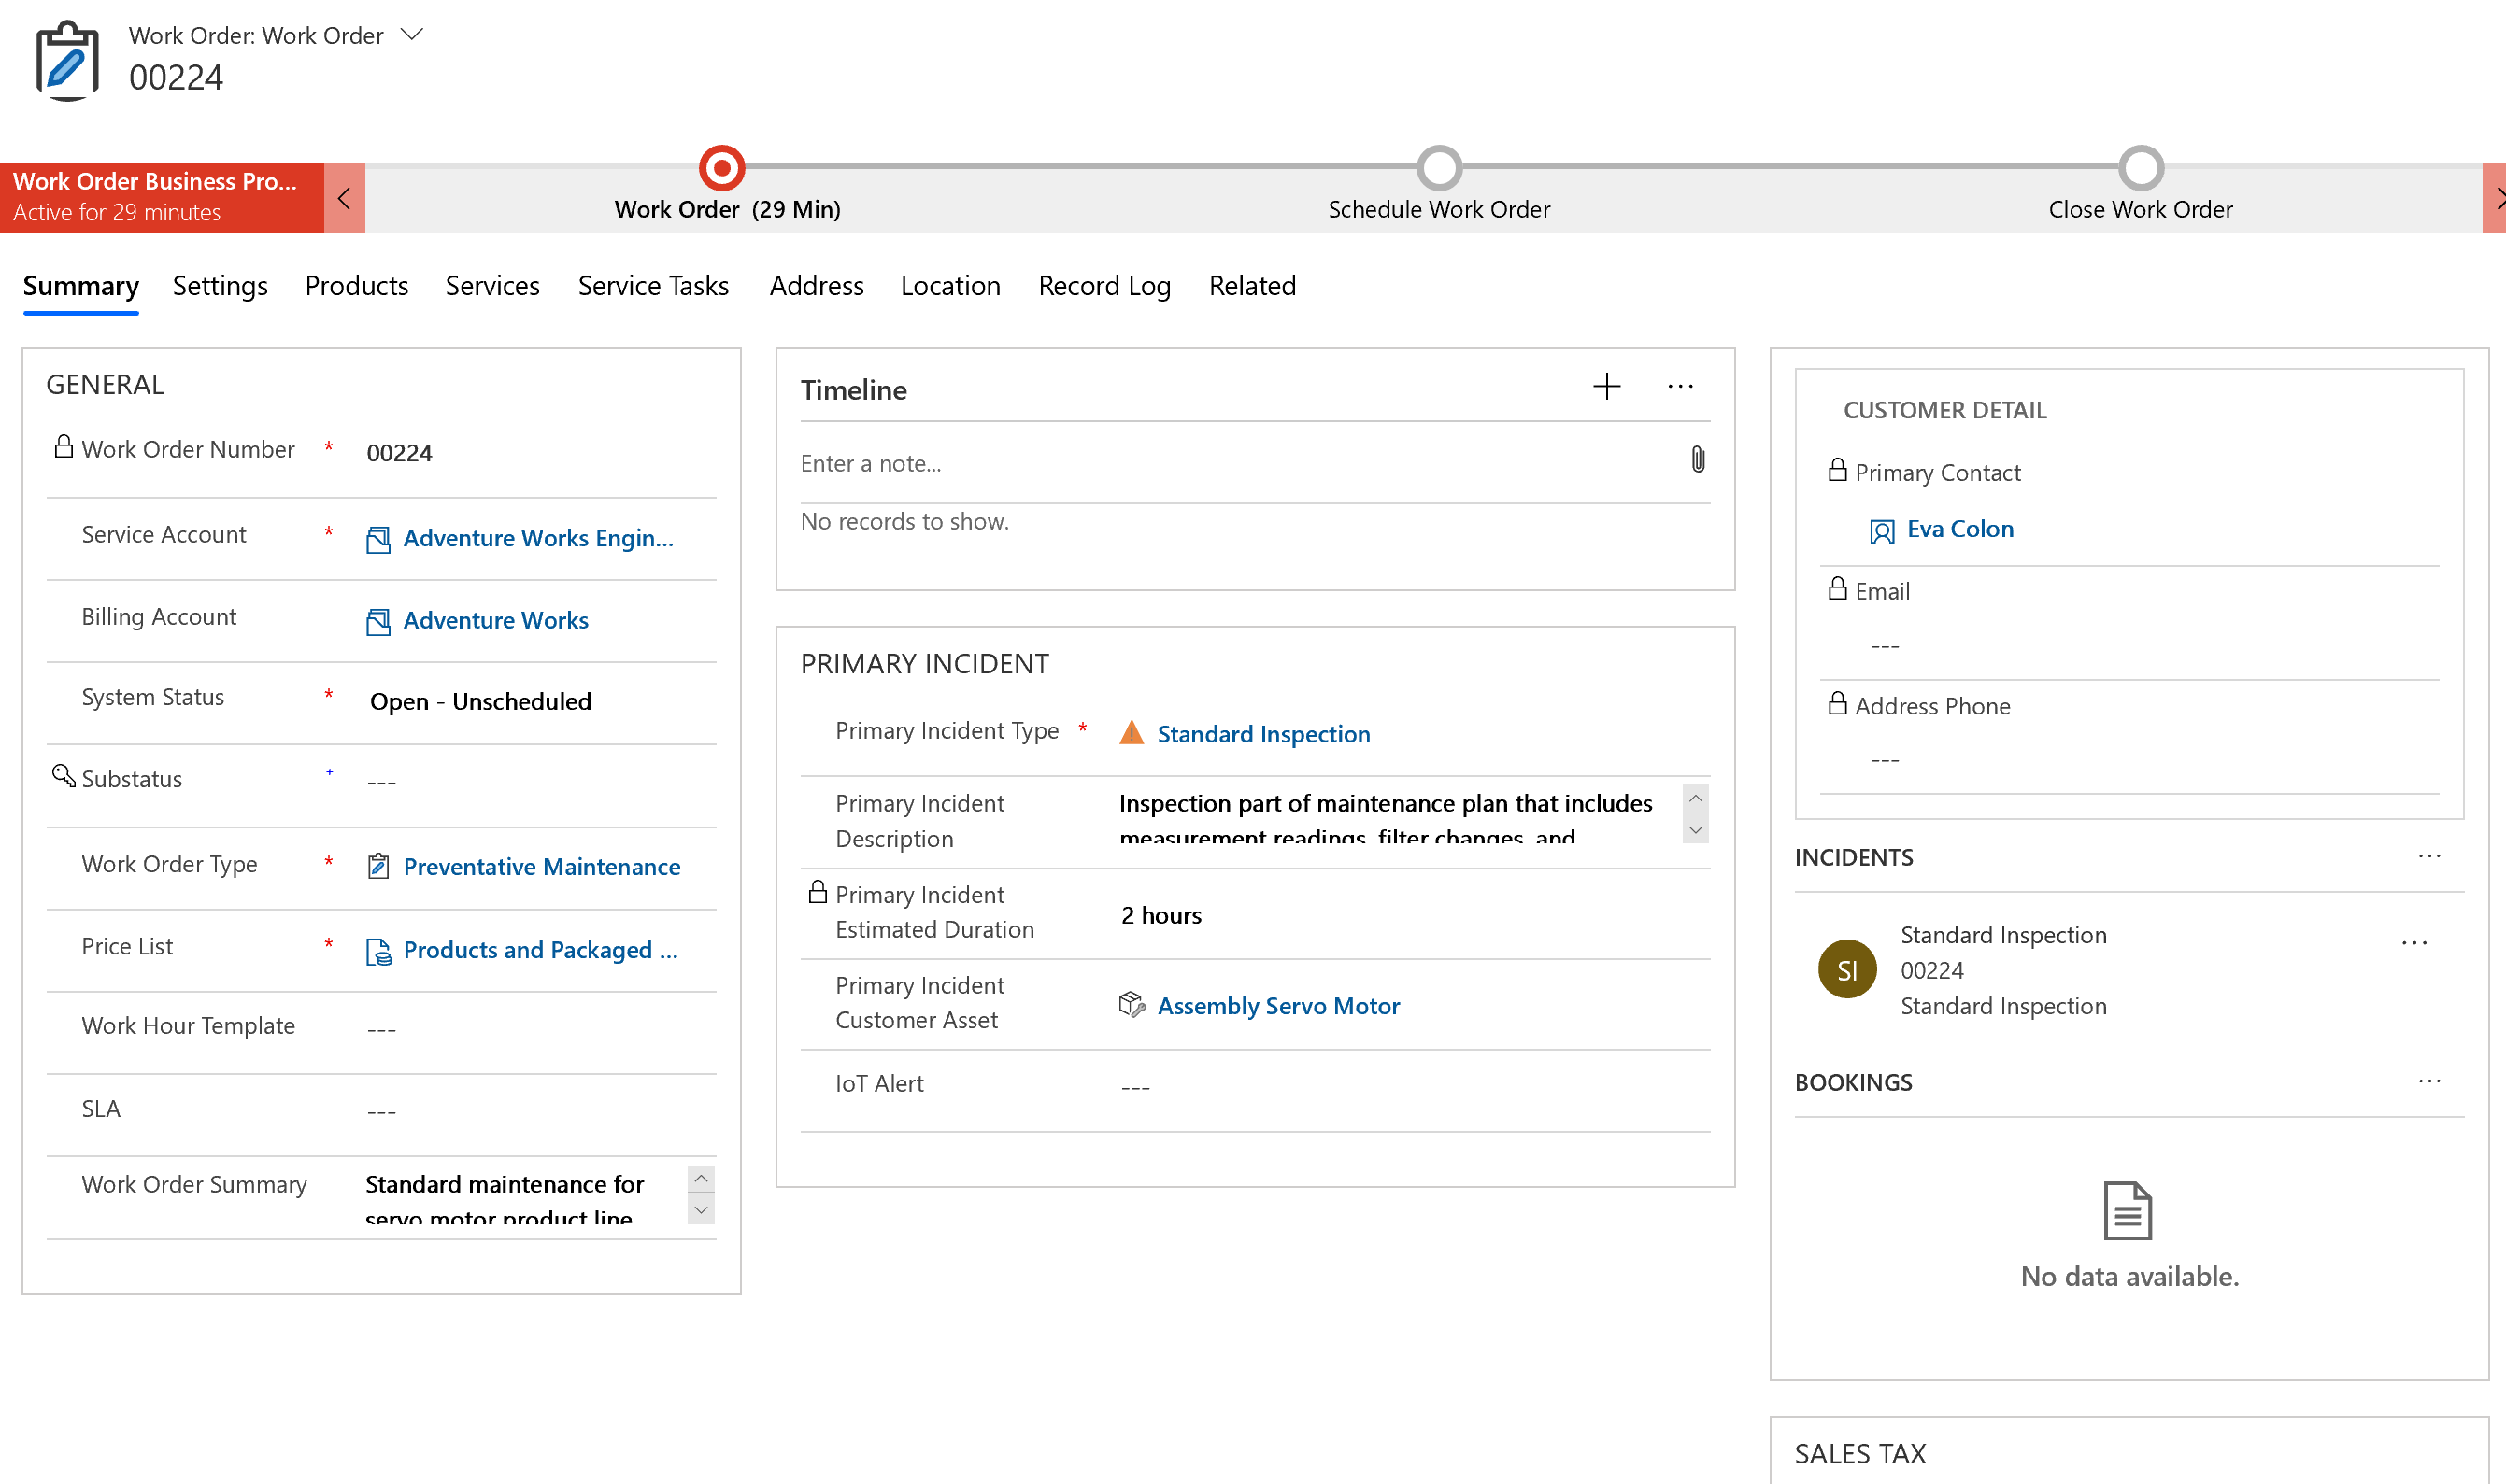This screenshot has height=1484, width=2506.
Task: Select the Services tab
Action: click(x=491, y=285)
